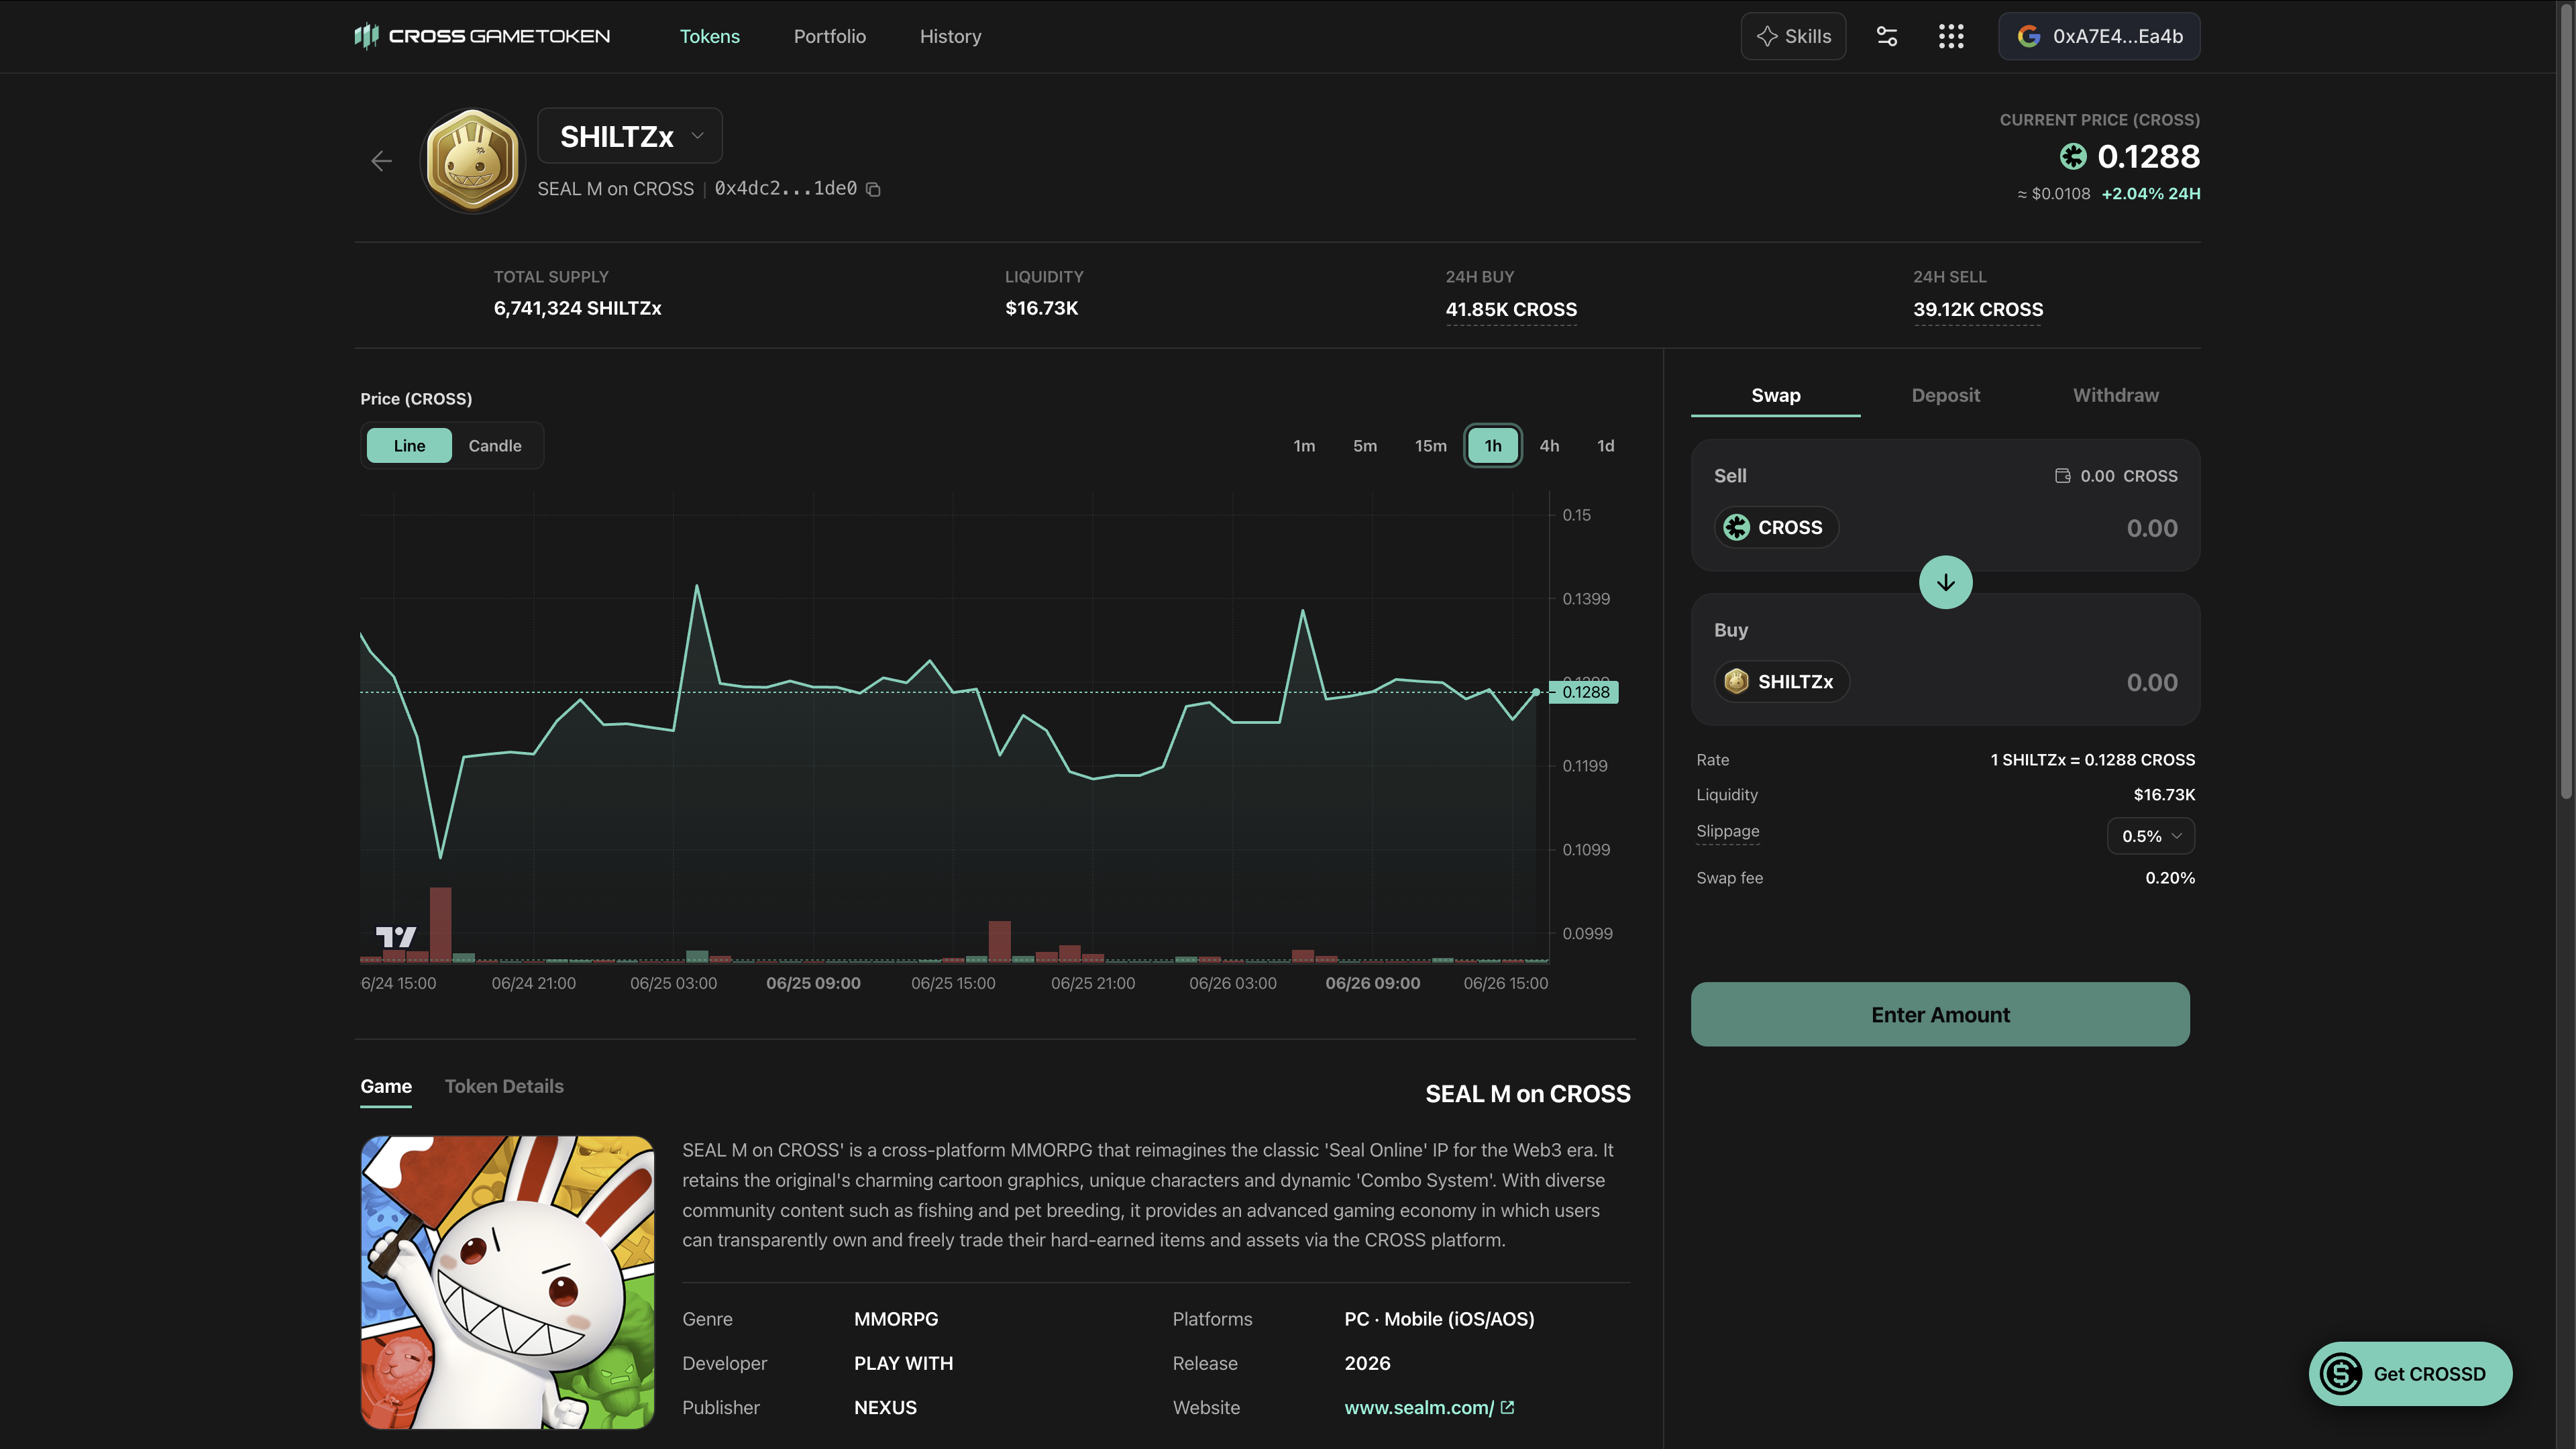2576x1449 pixels.
Task: Click the SHILTZx gold token logo
Action: [473, 160]
